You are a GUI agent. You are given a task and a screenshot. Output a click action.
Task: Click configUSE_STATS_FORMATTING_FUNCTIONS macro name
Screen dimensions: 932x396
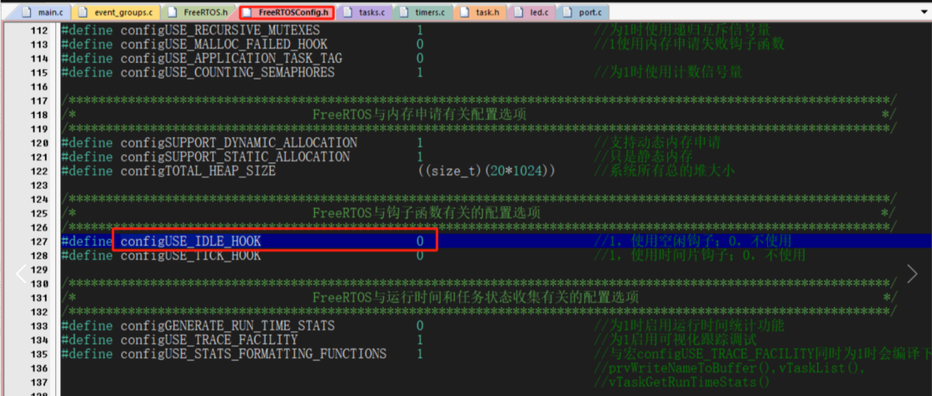coord(253,354)
